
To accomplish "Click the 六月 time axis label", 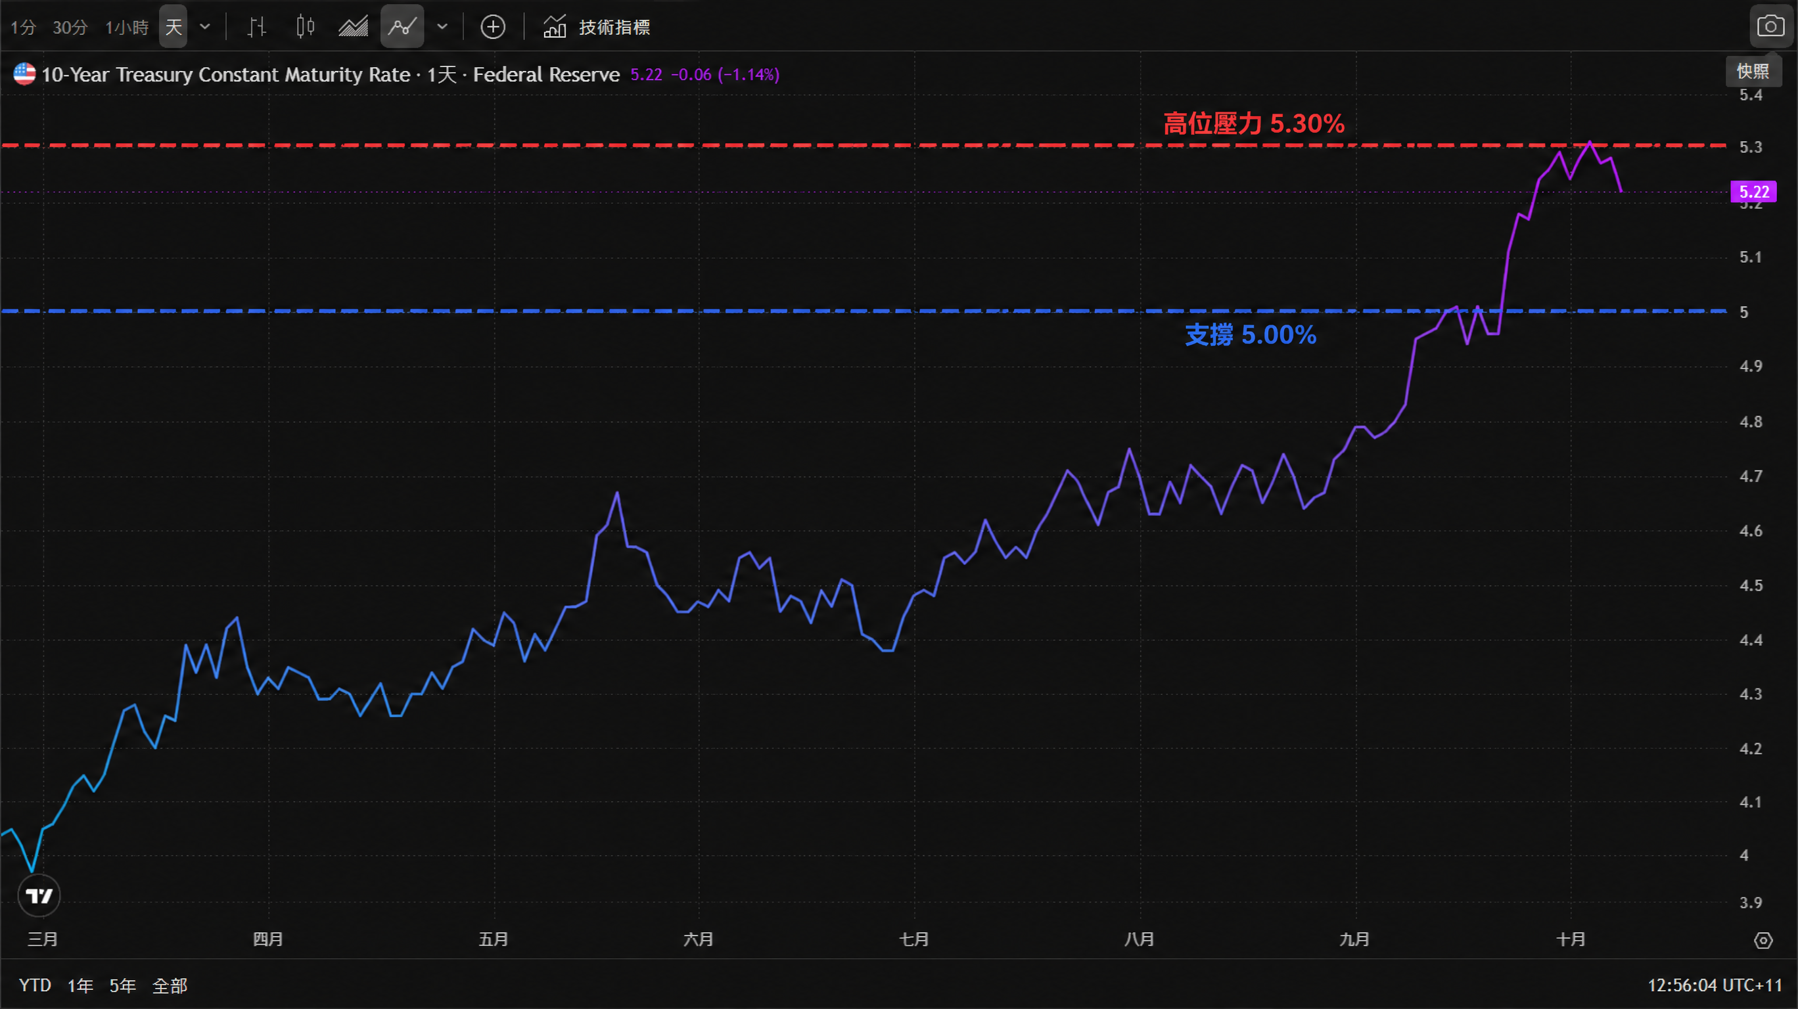I will 698,939.
